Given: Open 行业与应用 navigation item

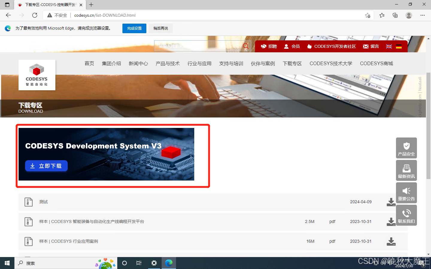Looking at the screenshot, I should pos(199,63).
